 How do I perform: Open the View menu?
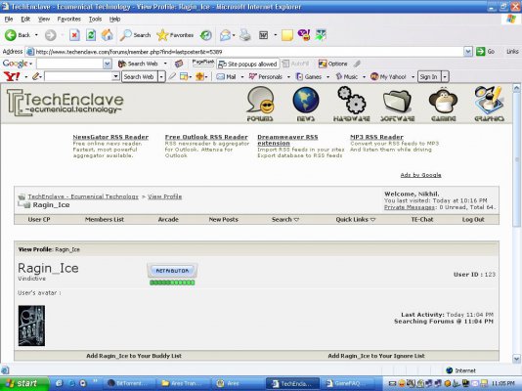[44, 19]
